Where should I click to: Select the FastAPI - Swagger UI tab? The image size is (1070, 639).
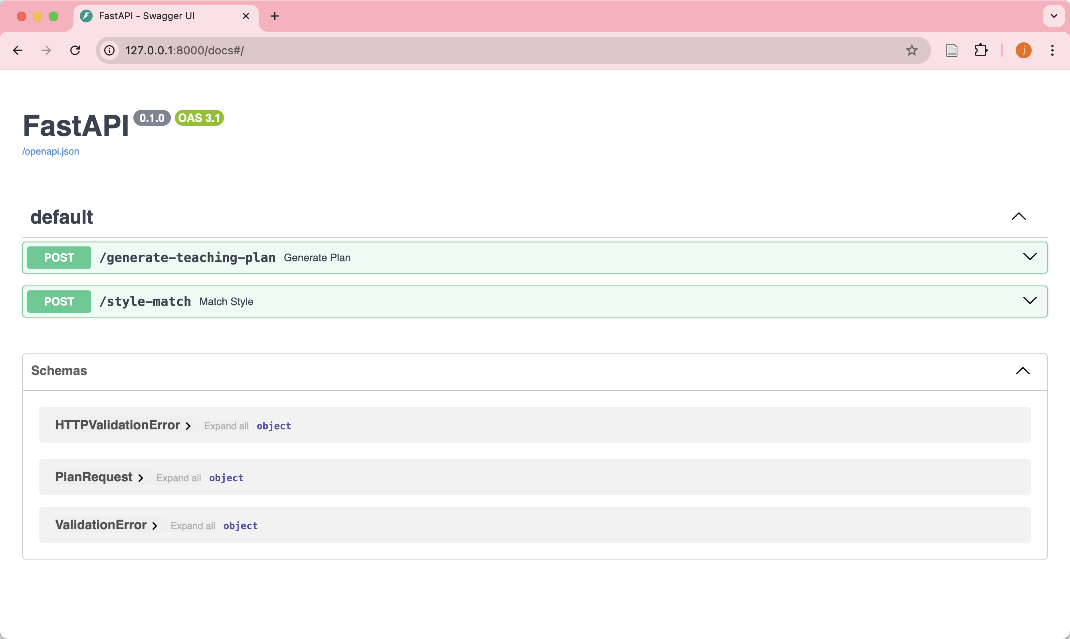click(x=147, y=16)
